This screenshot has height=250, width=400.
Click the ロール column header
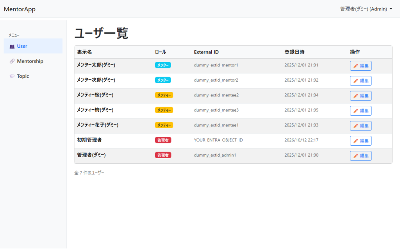click(x=161, y=52)
